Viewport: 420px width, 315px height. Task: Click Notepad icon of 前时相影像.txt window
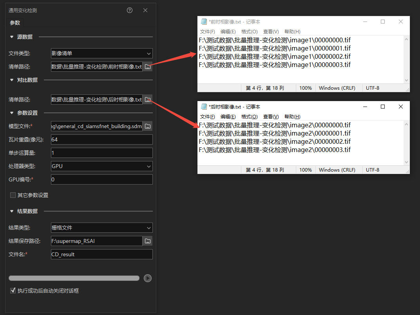tap(204, 22)
